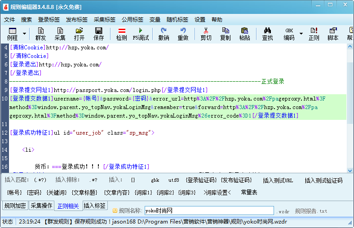
Task: Redo with the 重做 icon
Action: 183,34
